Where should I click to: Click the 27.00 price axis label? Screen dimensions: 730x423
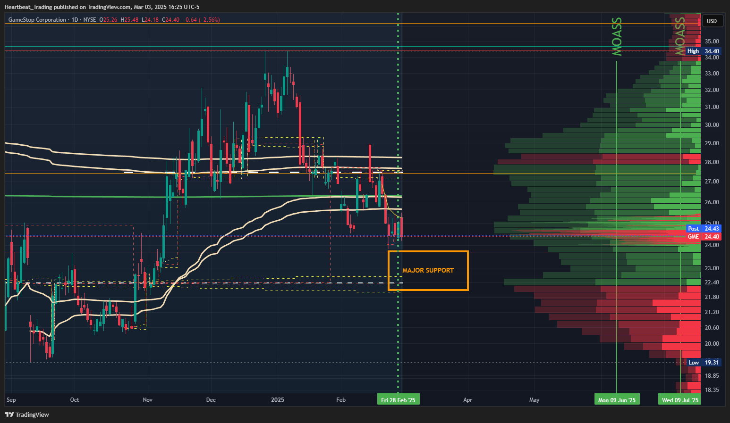[x=712, y=182]
